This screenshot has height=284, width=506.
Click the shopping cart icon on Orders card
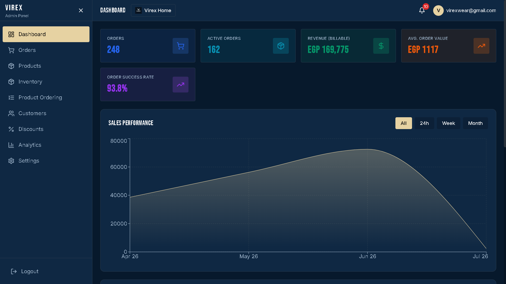point(181,46)
